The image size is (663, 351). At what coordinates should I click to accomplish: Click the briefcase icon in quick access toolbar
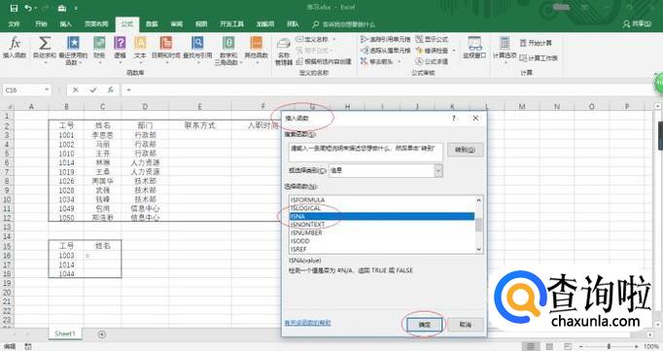[62, 8]
